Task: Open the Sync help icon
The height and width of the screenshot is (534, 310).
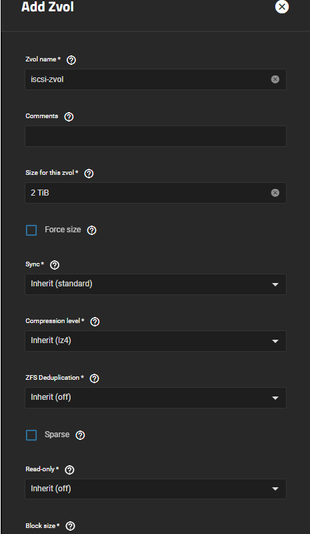Action: 55,265
